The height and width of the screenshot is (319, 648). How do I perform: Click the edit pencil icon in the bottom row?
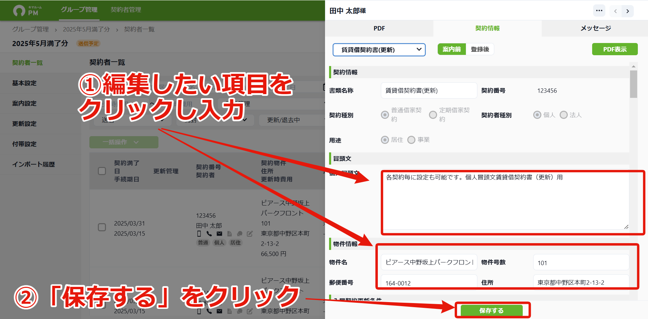pos(250,311)
